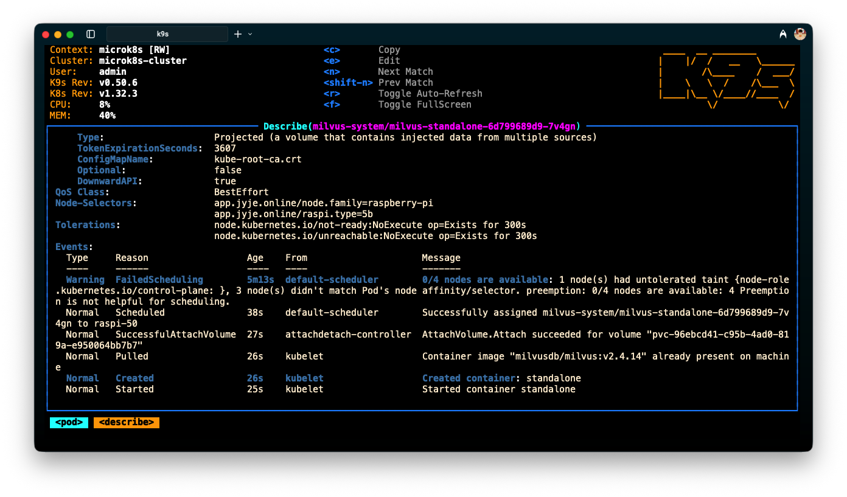
Task: Open a new tab with plus icon
Action: (238, 34)
